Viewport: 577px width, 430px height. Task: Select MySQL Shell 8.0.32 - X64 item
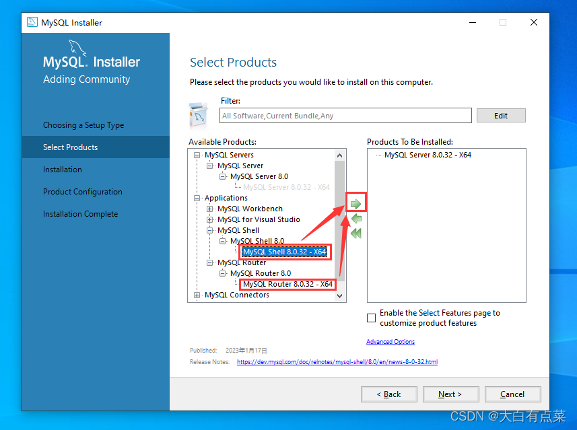(x=284, y=252)
